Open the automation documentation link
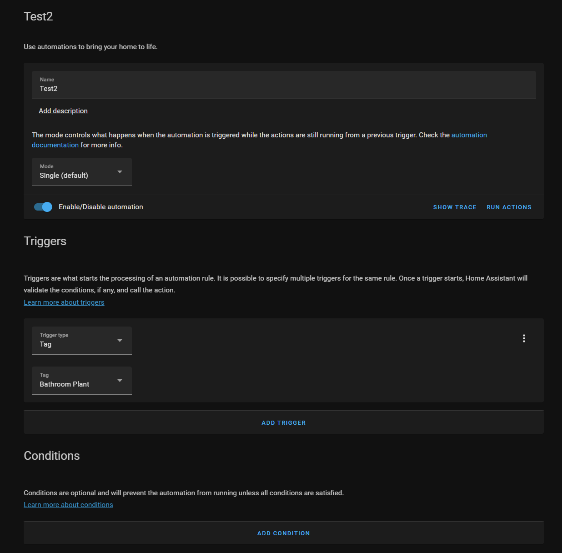The height and width of the screenshot is (553, 562). coord(469,135)
